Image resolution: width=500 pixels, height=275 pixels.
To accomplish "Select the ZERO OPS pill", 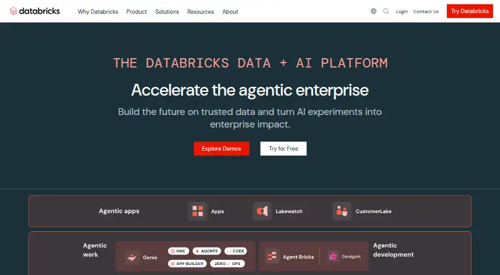I will (x=227, y=264).
